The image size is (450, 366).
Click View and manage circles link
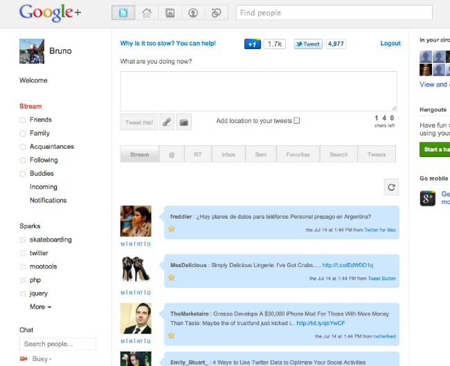pos(435,84)
